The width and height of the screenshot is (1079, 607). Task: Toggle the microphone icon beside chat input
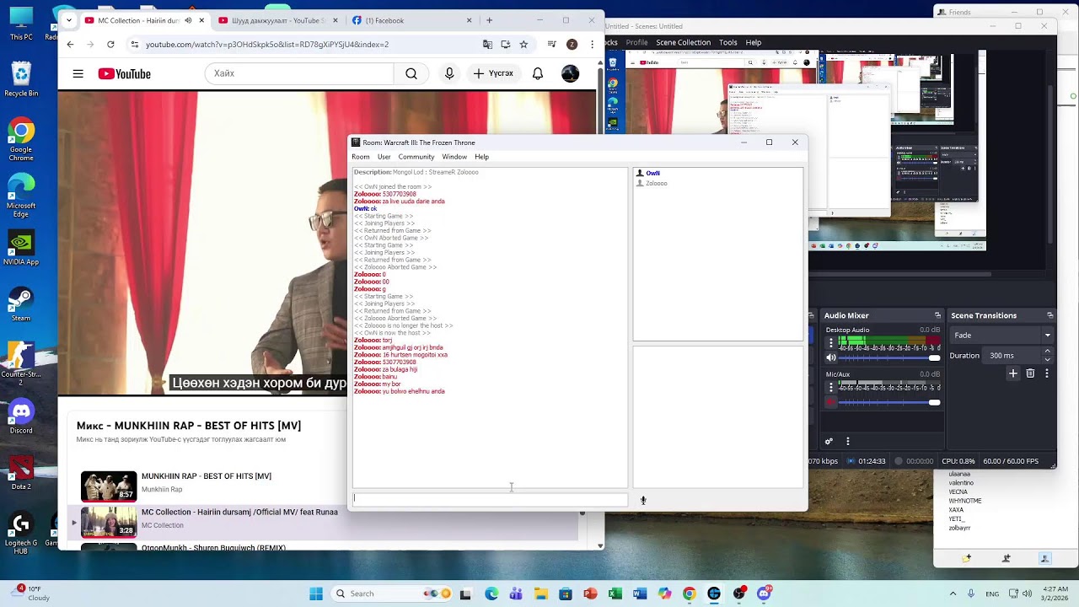tap(643, 500)
